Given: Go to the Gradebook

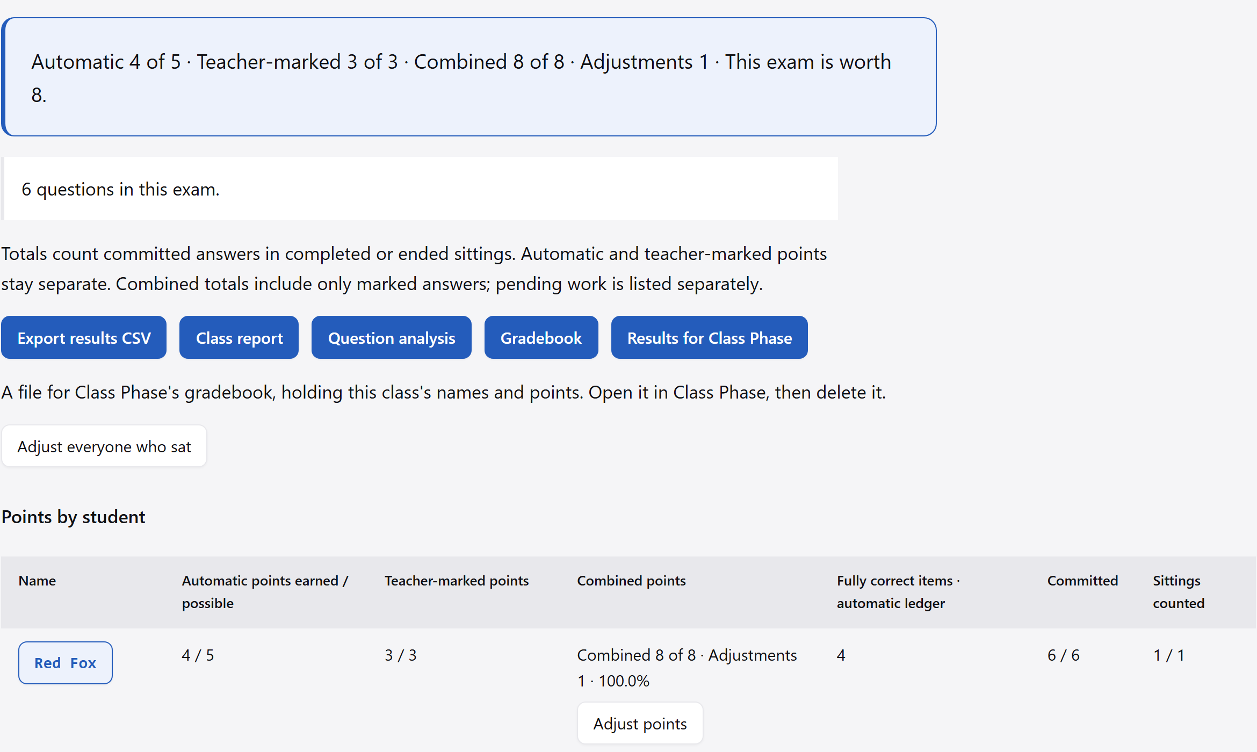Looking at the screenshot, I should 541,338.
